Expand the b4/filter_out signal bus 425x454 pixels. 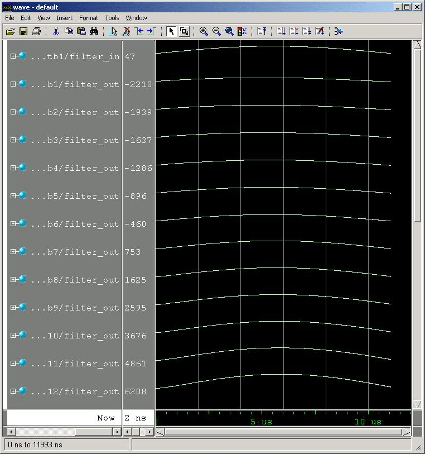click(x=13, y=168)
